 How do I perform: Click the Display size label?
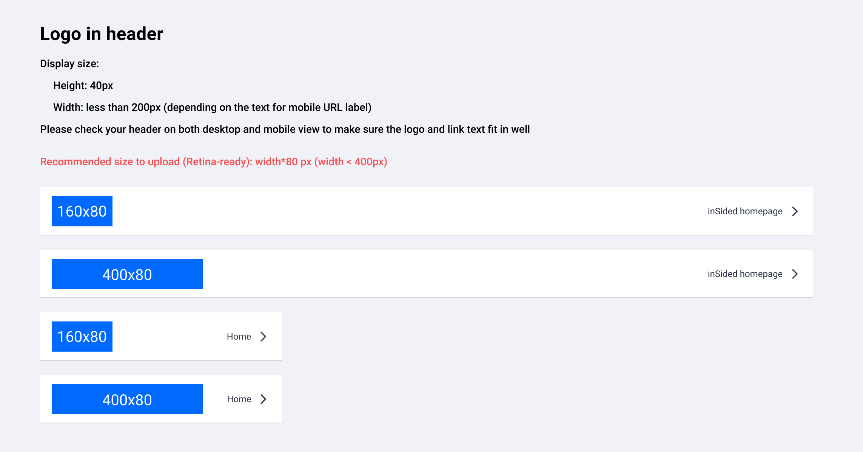[x=69, y=64]
